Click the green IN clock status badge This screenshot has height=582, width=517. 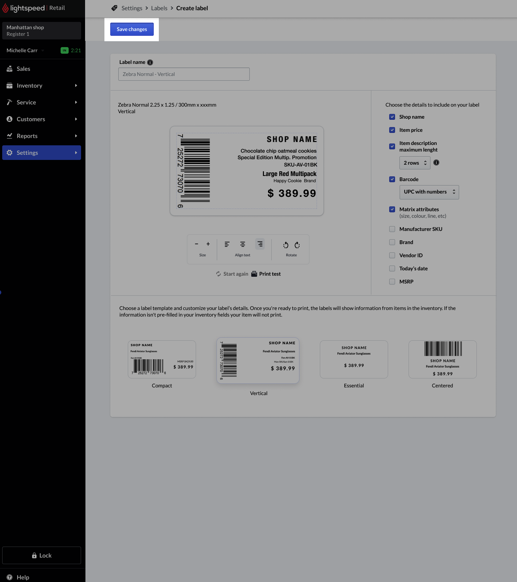65,50
